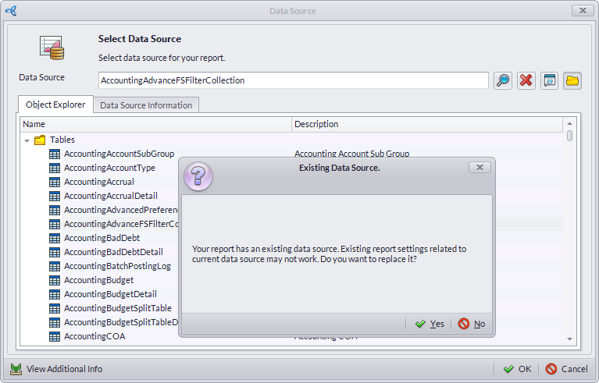Select the AccountingCOA table row

(94, 336)
